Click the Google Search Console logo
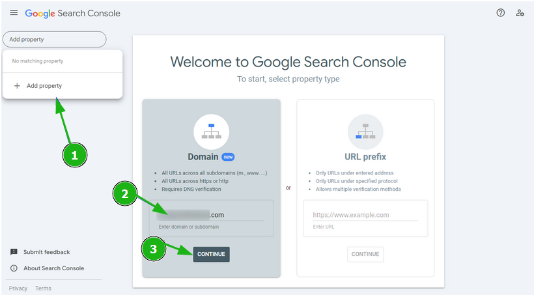The width and height of the screenshot is (534, 295). pos(72,13)
